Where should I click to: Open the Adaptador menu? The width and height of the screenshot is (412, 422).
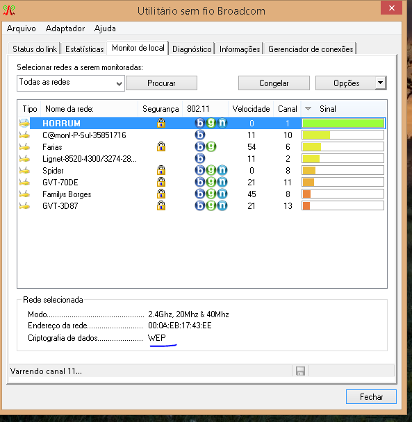(x=65, y=28)
